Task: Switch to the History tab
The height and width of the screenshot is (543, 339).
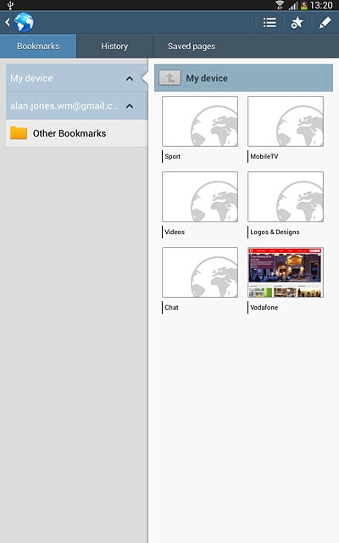Action: click(x=114, y=46)
